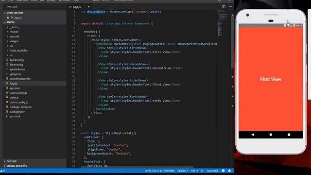This screenshot has height=175, width=311.
Task: Click the highlighted deviceWidth variable
Action: tap(96, 12)
